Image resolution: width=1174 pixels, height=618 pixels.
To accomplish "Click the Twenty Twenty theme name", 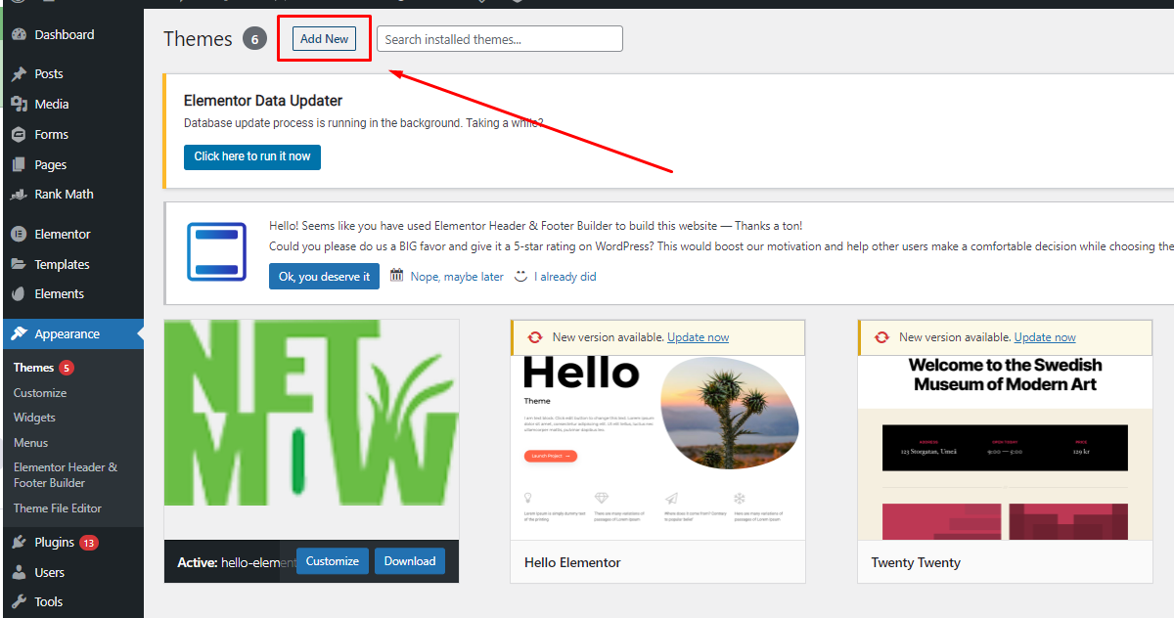I will tap(916, 562).
